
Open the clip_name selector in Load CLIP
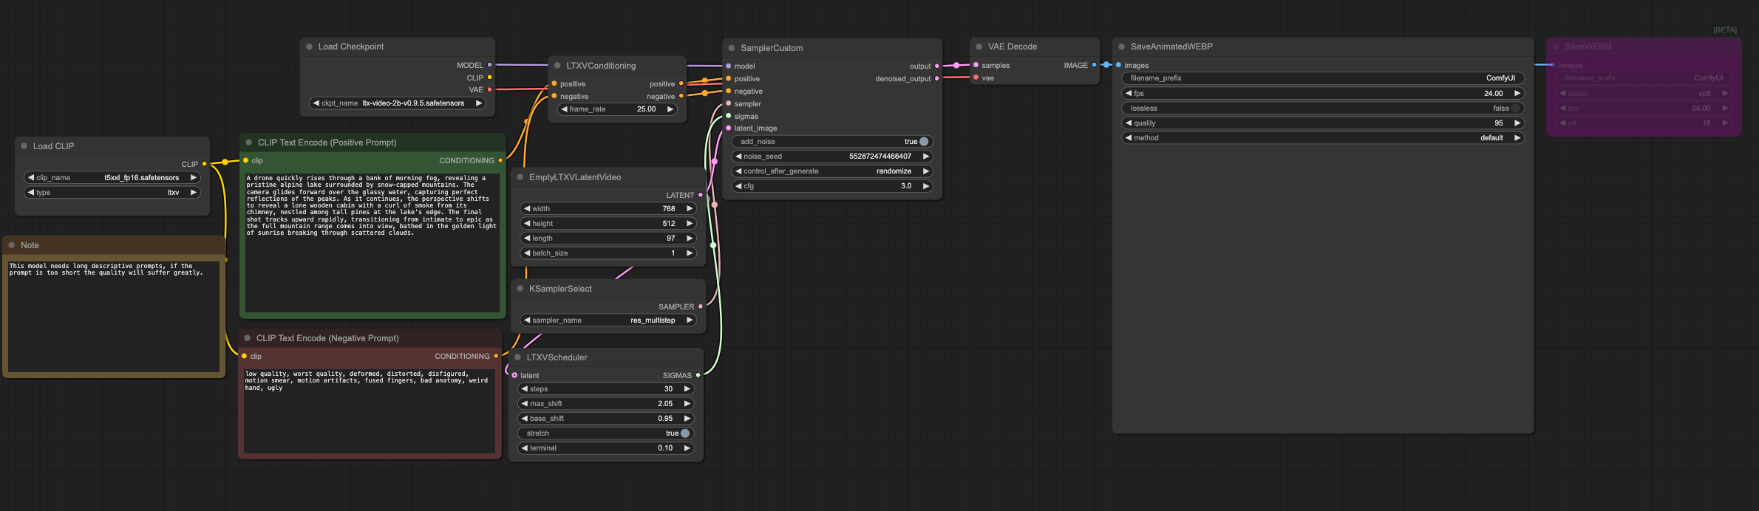(112, 178)
